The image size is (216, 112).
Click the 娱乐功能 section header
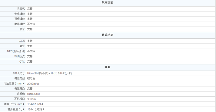click(x=108, y=3)
